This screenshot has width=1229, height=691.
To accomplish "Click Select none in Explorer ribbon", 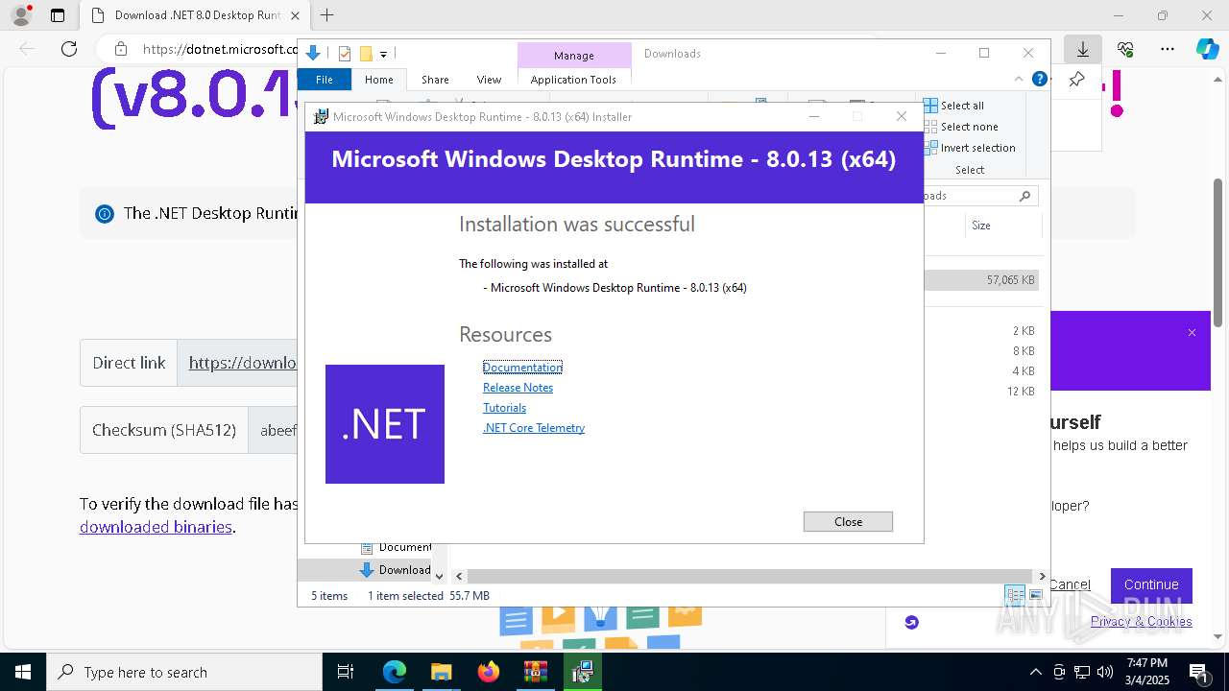I will pyautogui.click(x=961, y=127).
